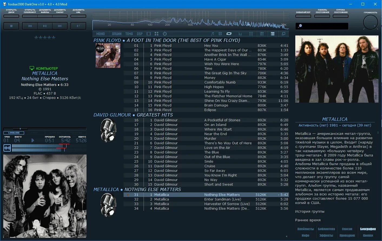382x241 pixels.
Task: Collapse Metallica Nothing Else Matters group header
Action: coord(137,189)
